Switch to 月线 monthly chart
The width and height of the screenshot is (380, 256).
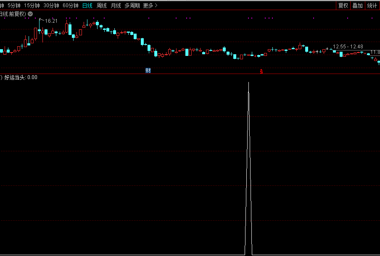[116, 5]
